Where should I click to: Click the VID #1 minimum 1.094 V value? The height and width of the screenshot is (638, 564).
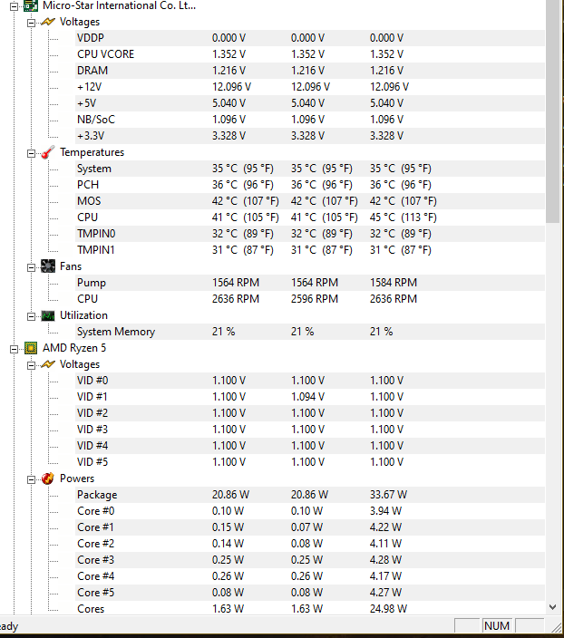pos(307,397)
